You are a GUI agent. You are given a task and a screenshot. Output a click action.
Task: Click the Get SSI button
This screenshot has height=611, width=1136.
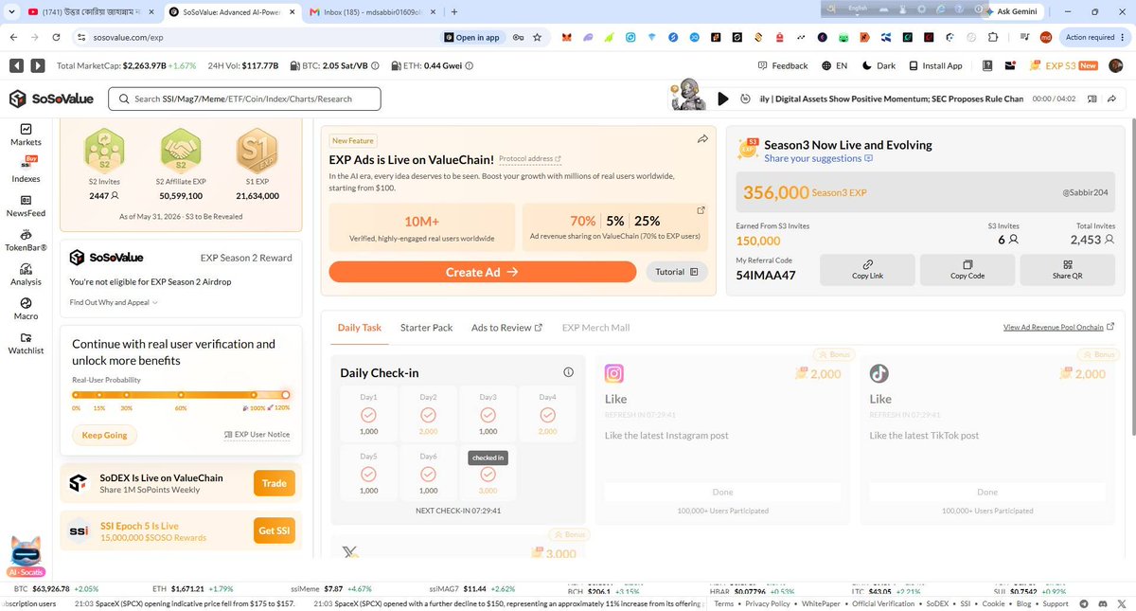275,530
